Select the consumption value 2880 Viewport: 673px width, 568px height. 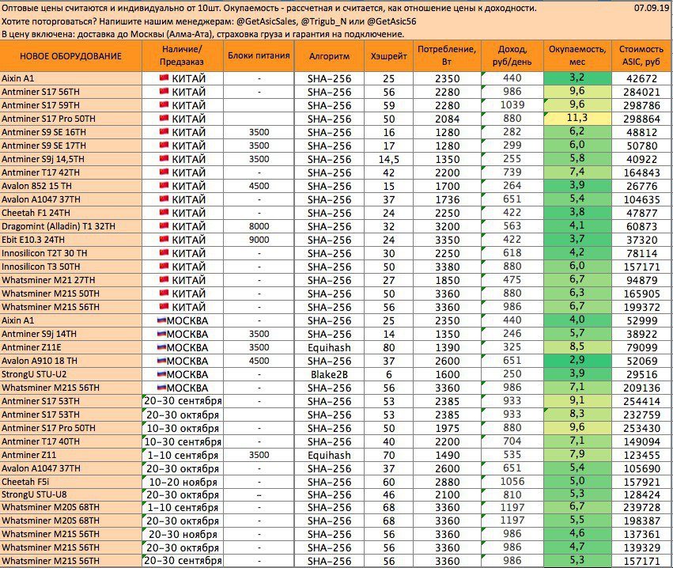448,482
